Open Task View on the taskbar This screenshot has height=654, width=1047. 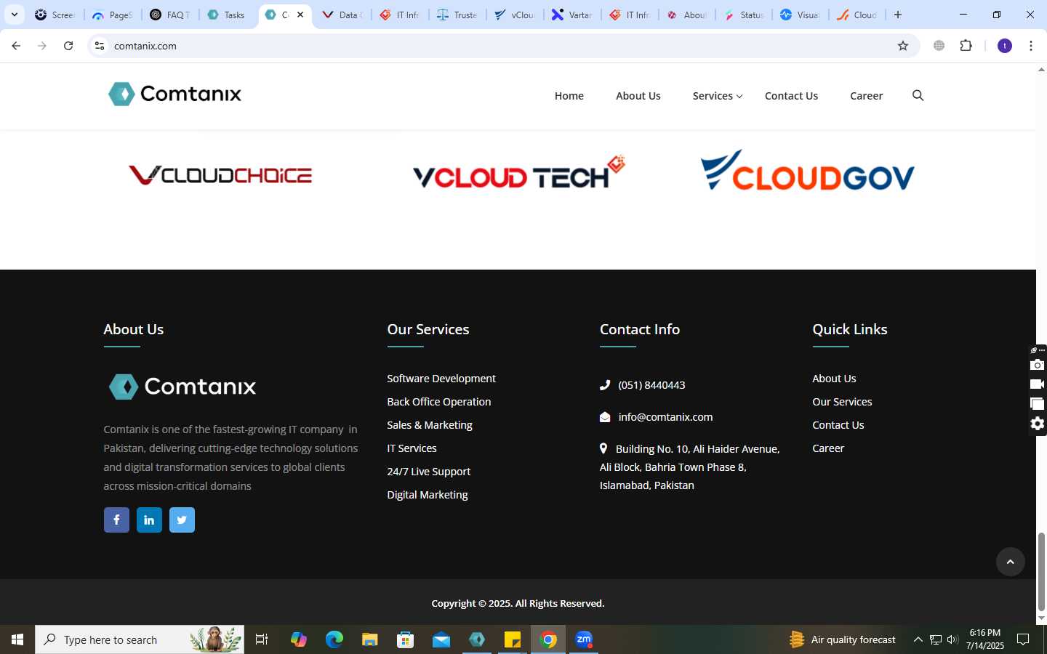pyautogui.click(x=262, y=639)
